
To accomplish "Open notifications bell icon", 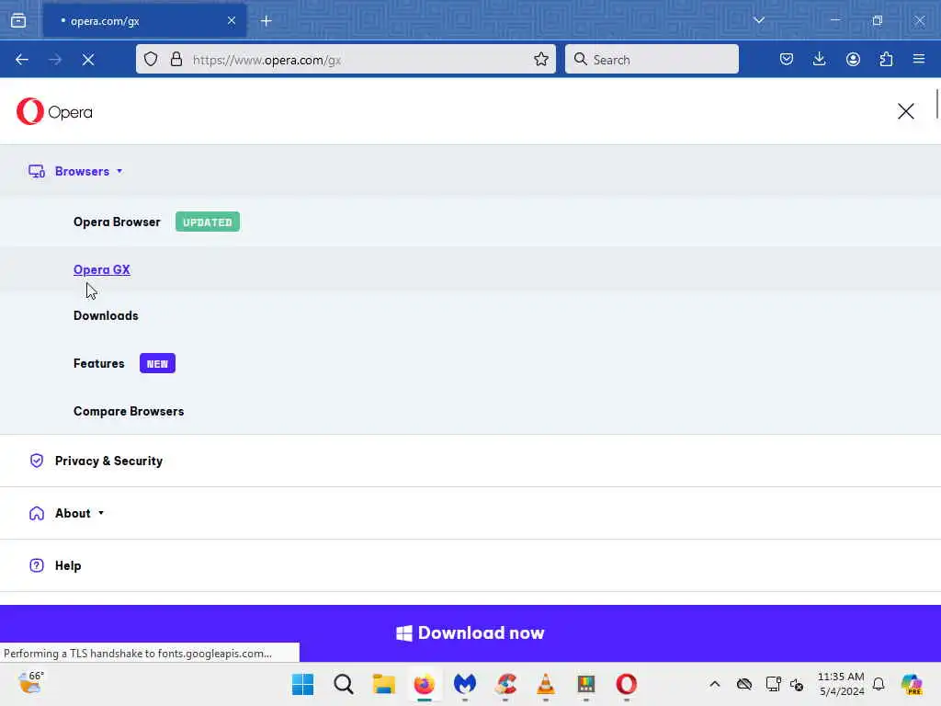I will [x=879, y=684].
